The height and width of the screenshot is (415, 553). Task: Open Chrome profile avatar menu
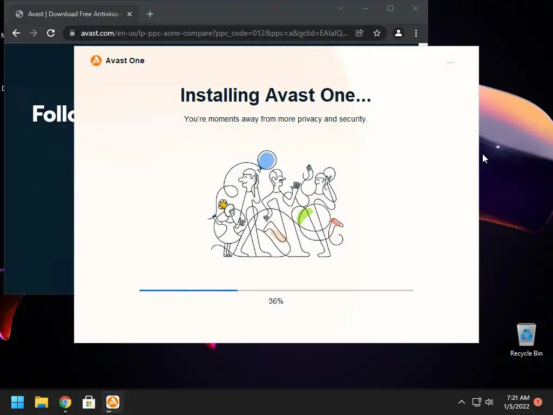point(398,33)
